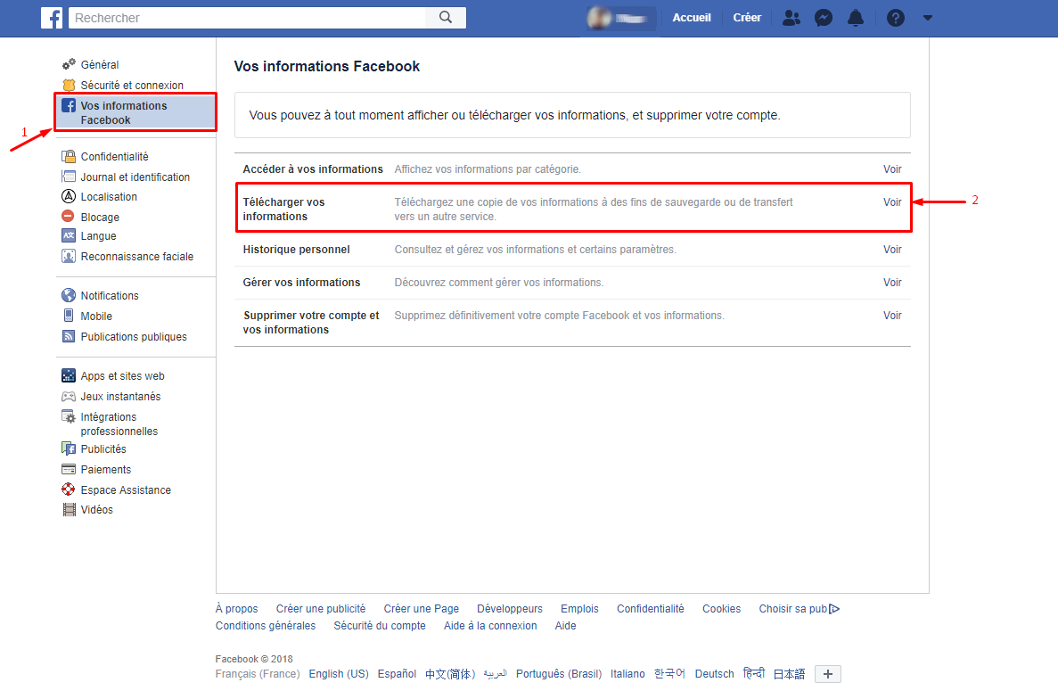Click the Confidentialité lock icon
This screenshot has height=699, width=1058.
tap(69, 157)
